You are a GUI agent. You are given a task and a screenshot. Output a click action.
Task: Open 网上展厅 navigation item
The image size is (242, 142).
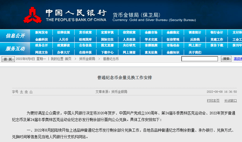tap(195, 45)
